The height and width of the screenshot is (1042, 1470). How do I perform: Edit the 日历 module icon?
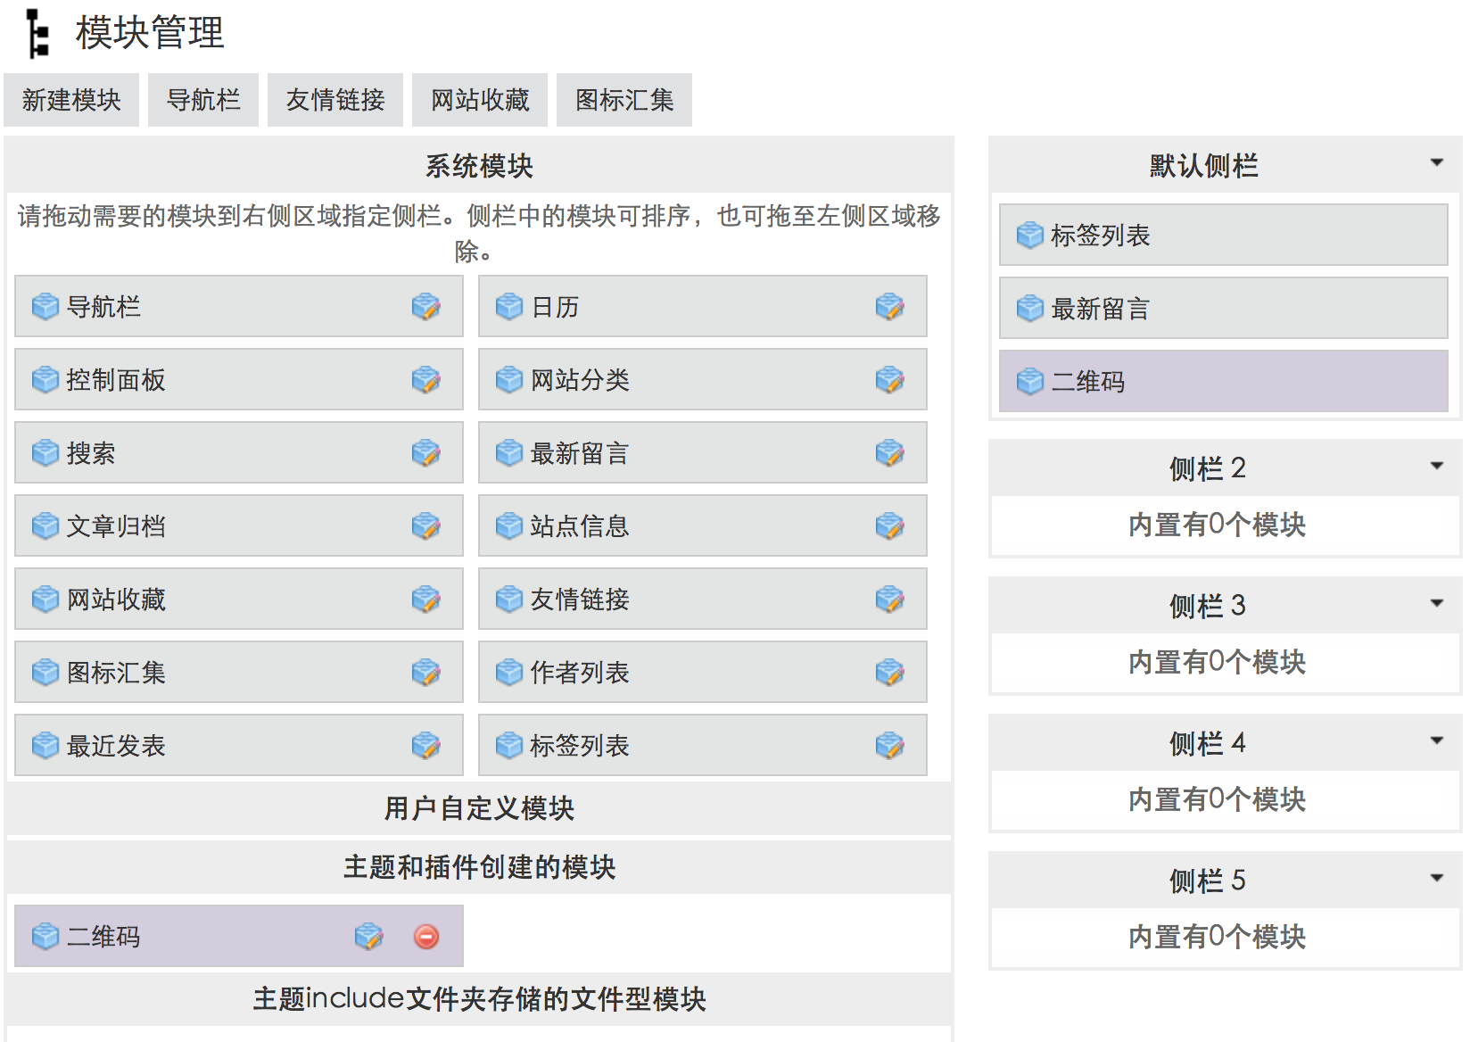click(x=890, y=307)
